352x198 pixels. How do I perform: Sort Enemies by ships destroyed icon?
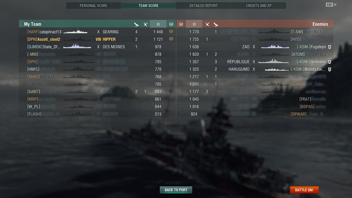pos(216,24)
